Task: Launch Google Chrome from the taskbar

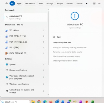Action: click(39, 102)
